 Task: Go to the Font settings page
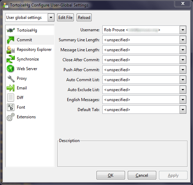click(x=30, y=107)
